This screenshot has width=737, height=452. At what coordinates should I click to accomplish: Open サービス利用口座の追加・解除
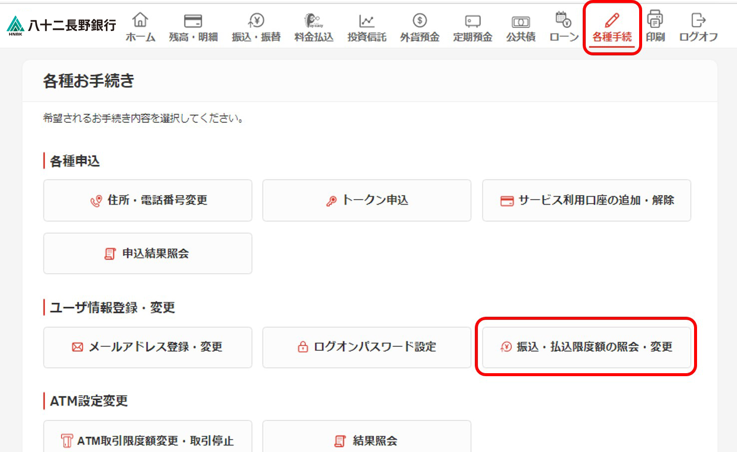(586, 201)
